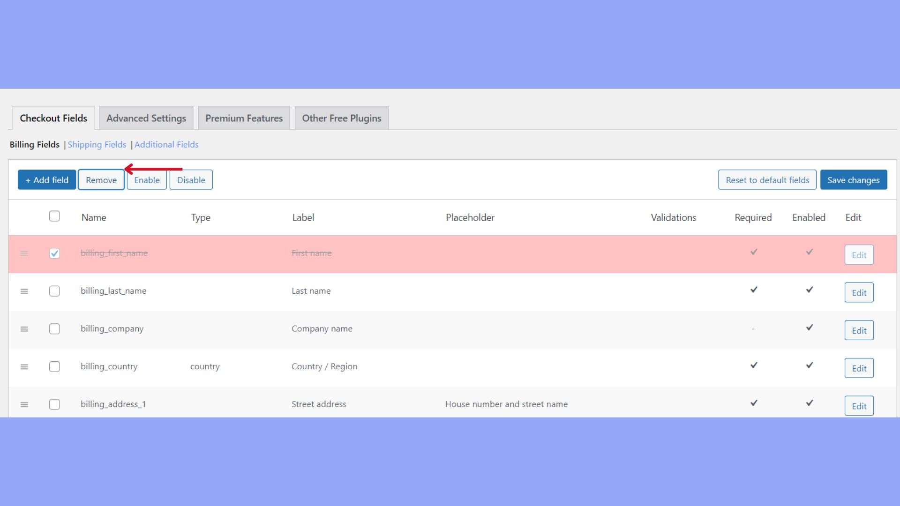Click the reorder handle for billing_last_name
Screen dimensions: 900x506
coord(24,291)
